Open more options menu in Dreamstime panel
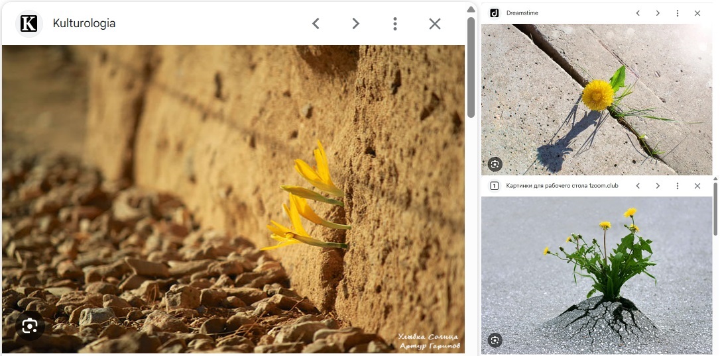This screenshot has width=720, height=356. 678,13
